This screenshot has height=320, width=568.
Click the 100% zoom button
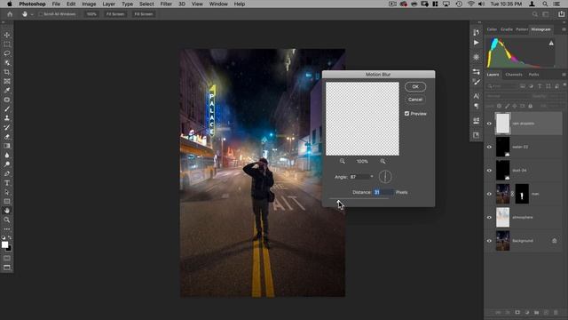(91, 14)
